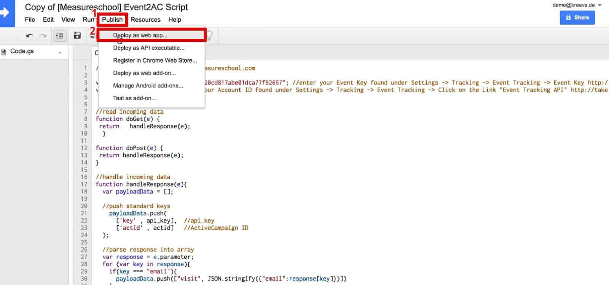609x285 pixels.
Task: Click the if(key === "email"){ line
Action: pyautogui.click(x=143, y=271)
